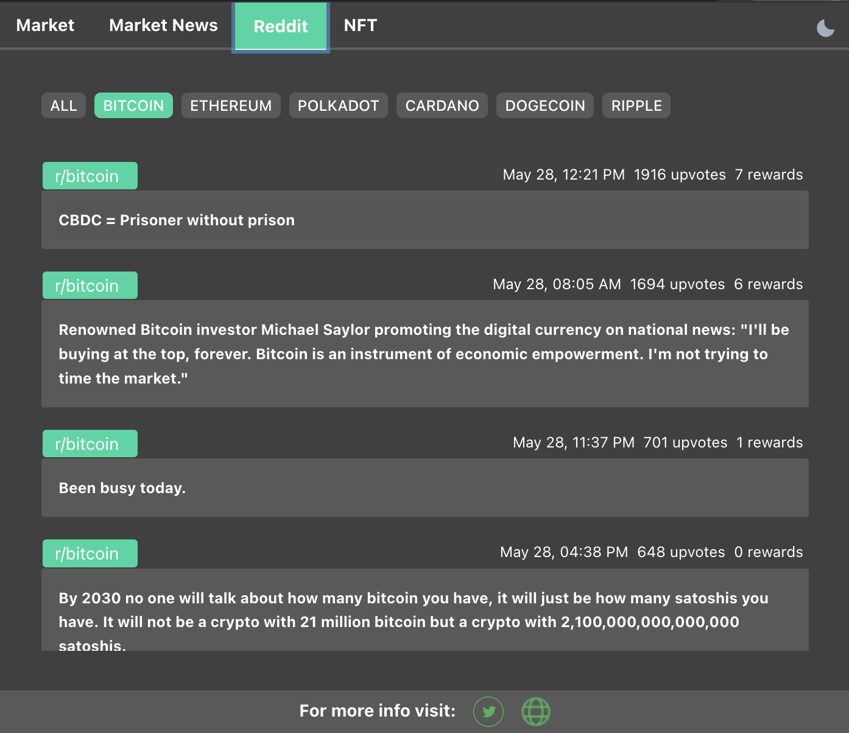Click the '1 rewards' text
Screen dimensions: 849x733
click(769, 443)
